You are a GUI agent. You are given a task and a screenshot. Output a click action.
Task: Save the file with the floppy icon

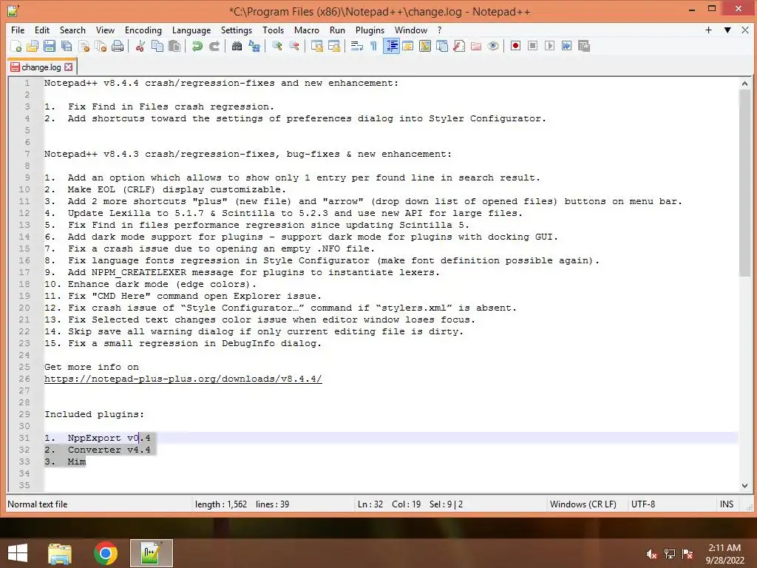click(x=50, y=47)
